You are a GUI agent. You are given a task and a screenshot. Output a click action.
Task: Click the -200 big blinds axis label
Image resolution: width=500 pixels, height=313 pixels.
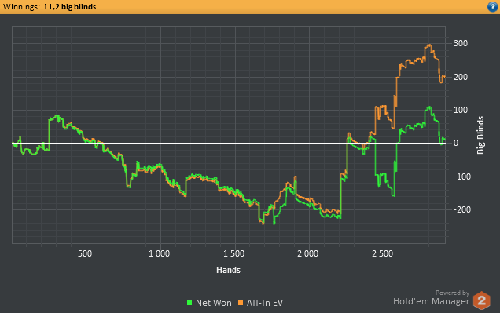point(462,209)
